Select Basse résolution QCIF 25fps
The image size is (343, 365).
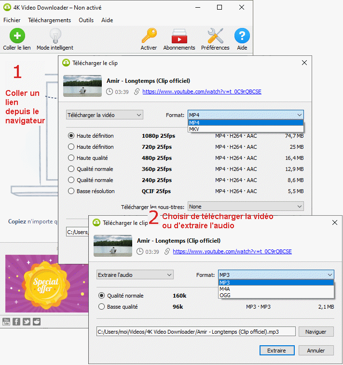71,191
